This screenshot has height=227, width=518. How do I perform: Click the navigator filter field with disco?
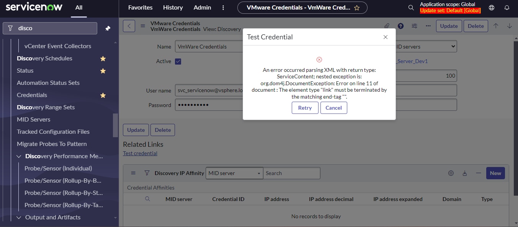50,28
